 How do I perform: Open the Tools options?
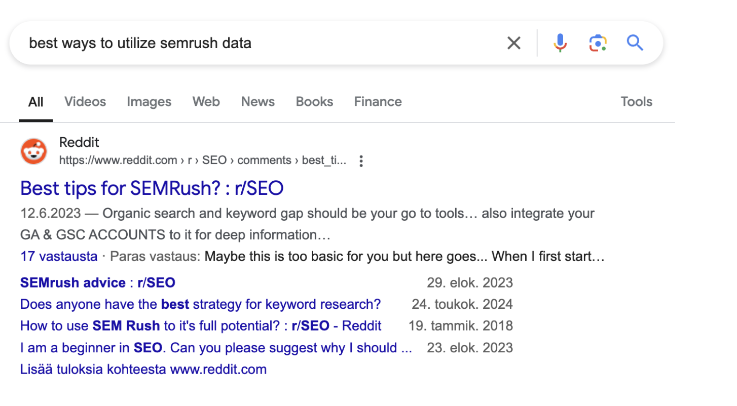click(636, 102)
